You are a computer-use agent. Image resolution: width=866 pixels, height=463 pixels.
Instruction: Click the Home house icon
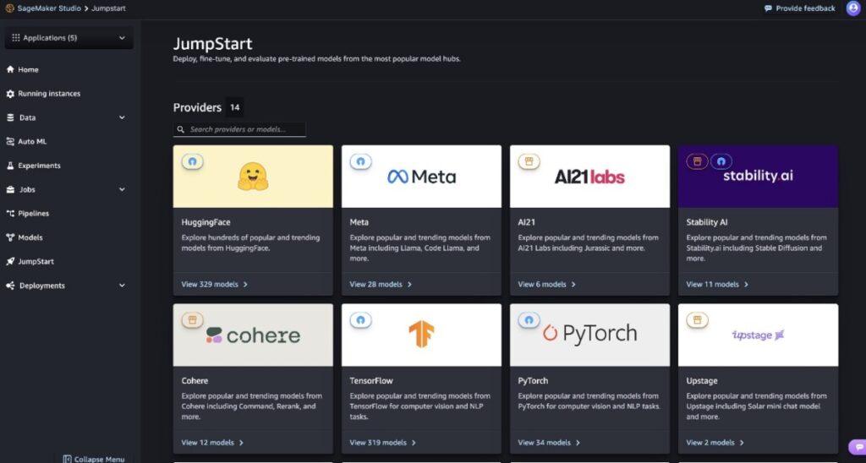tap(10, 69)
